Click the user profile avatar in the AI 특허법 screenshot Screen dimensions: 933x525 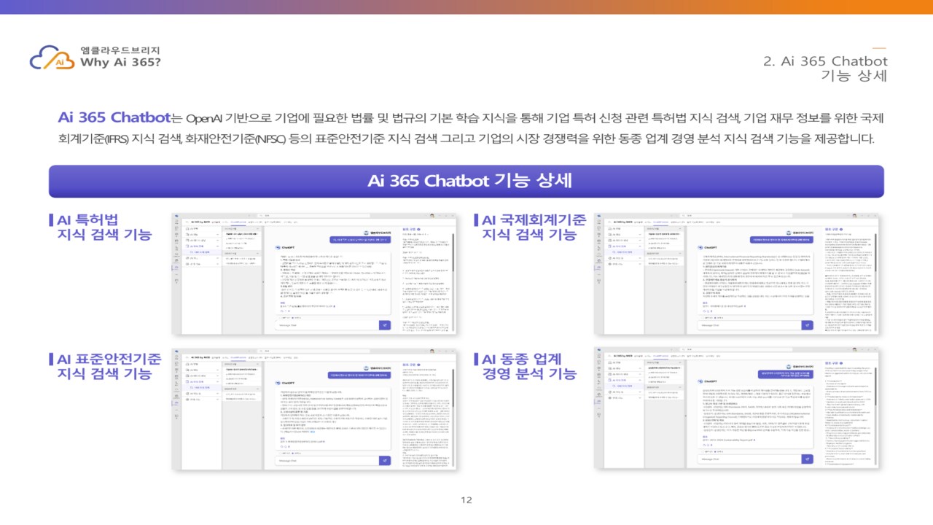(432, 216)
